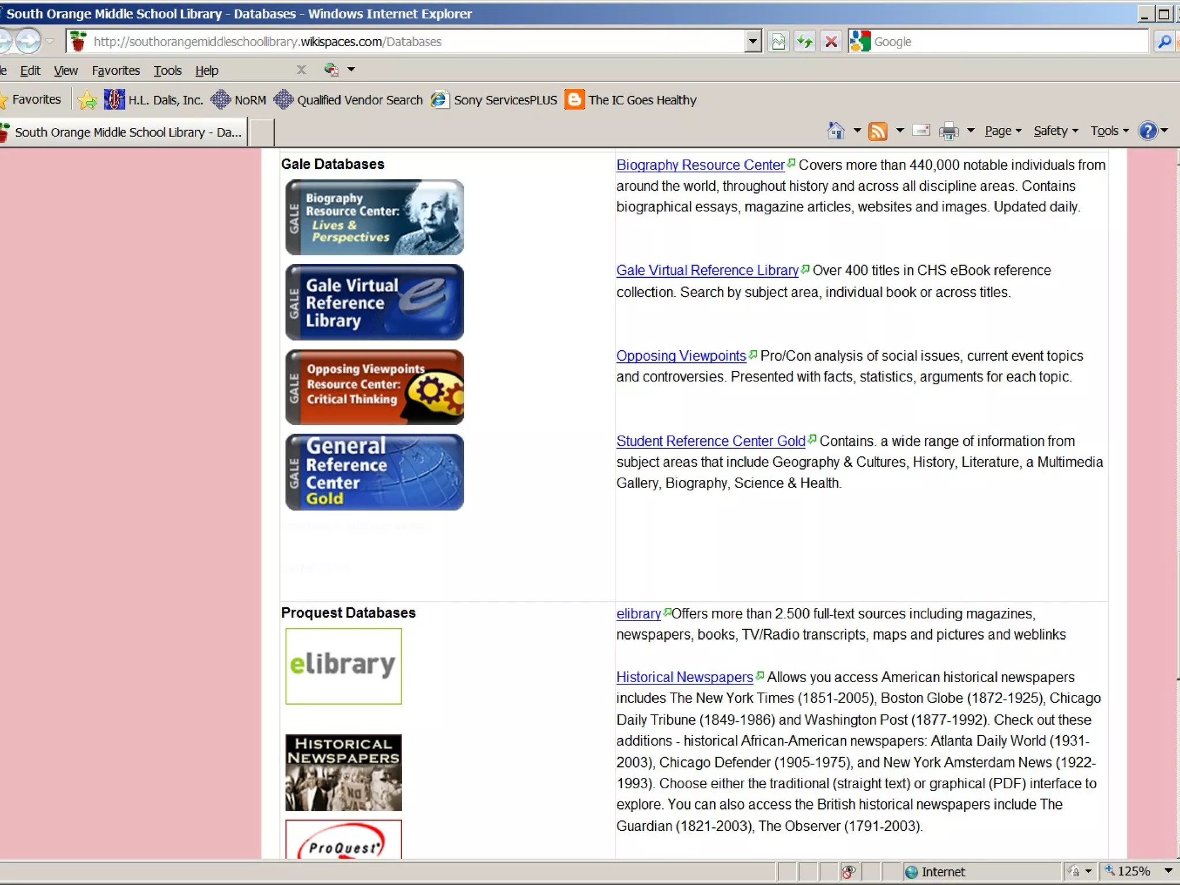Click the Read Mail icon

[x=921, y=131]
